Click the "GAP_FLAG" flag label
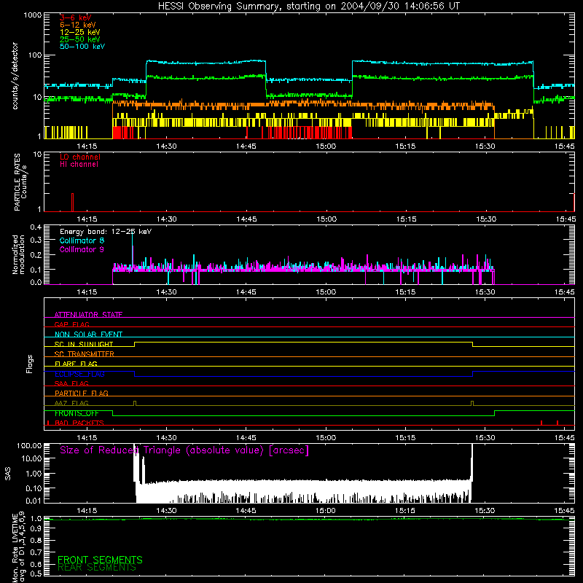Viewport: 583px width, 583px height. [71, 324]
